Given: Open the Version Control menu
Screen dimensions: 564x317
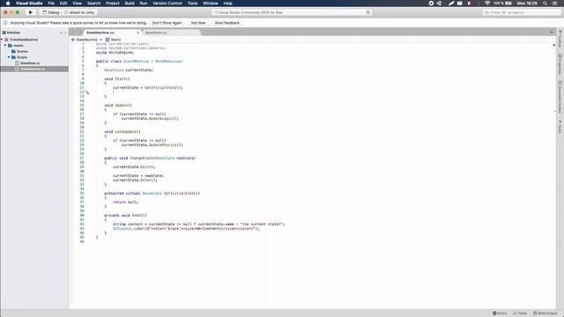Looking at the screenshot, I should click(x=167, y=4).
